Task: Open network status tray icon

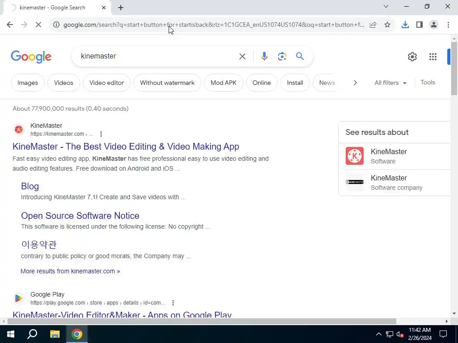Action: coord(390,334)
